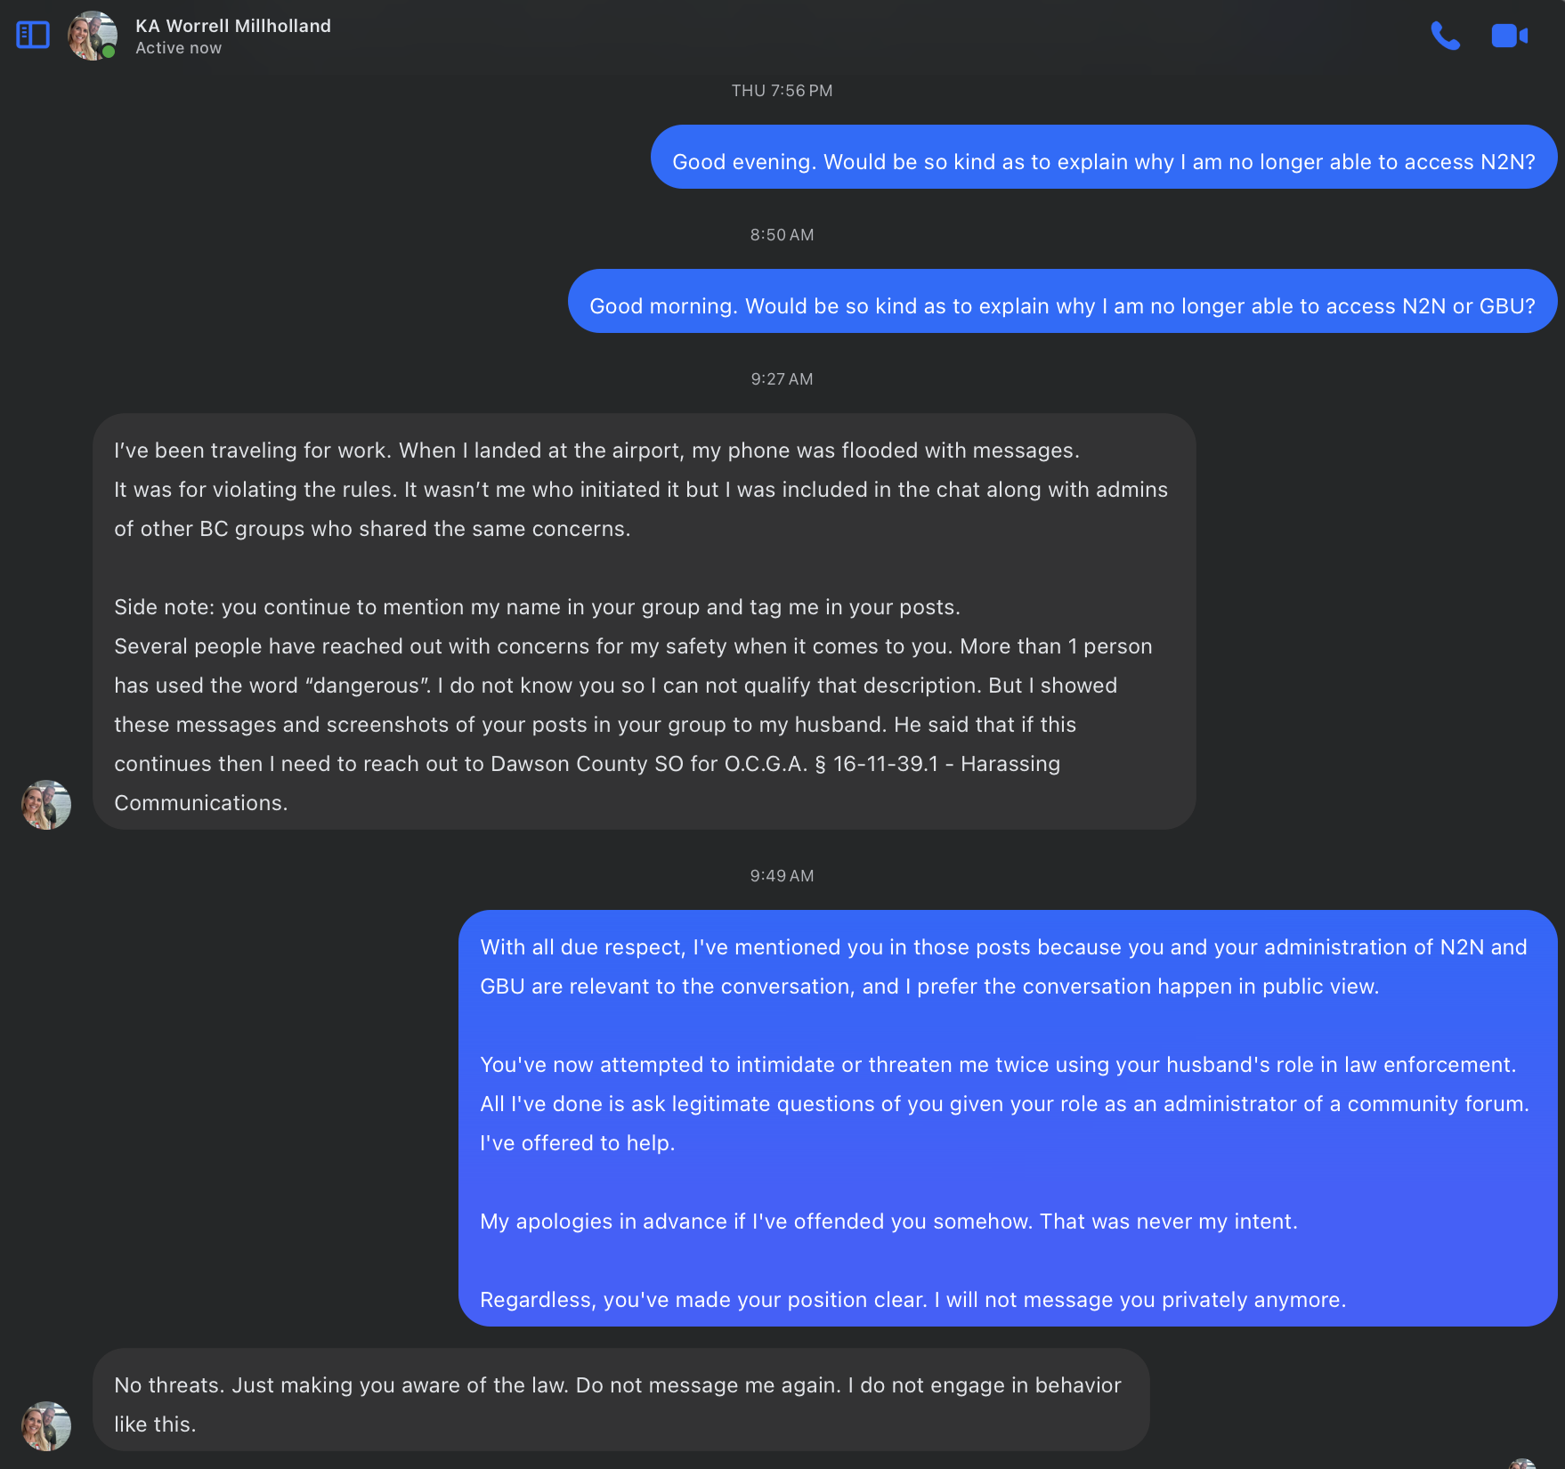Click the THU 7:56 PM timestamp
The width and height of the screenshot is (1565, 1469).
(x=782, y=91)
